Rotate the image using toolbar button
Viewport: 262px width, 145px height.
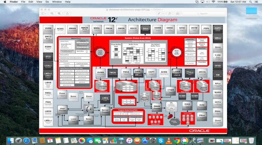tap(169, 14)
